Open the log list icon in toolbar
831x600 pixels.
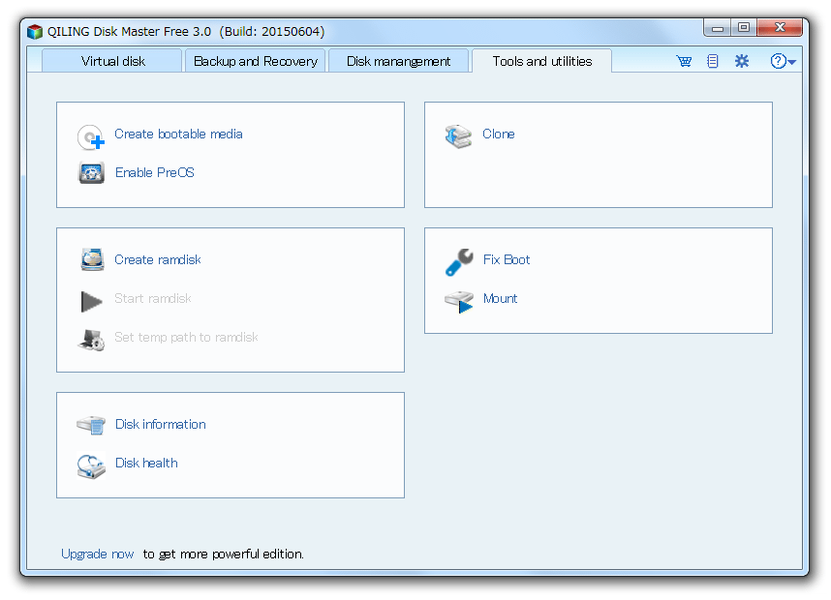tap(713, 61)
